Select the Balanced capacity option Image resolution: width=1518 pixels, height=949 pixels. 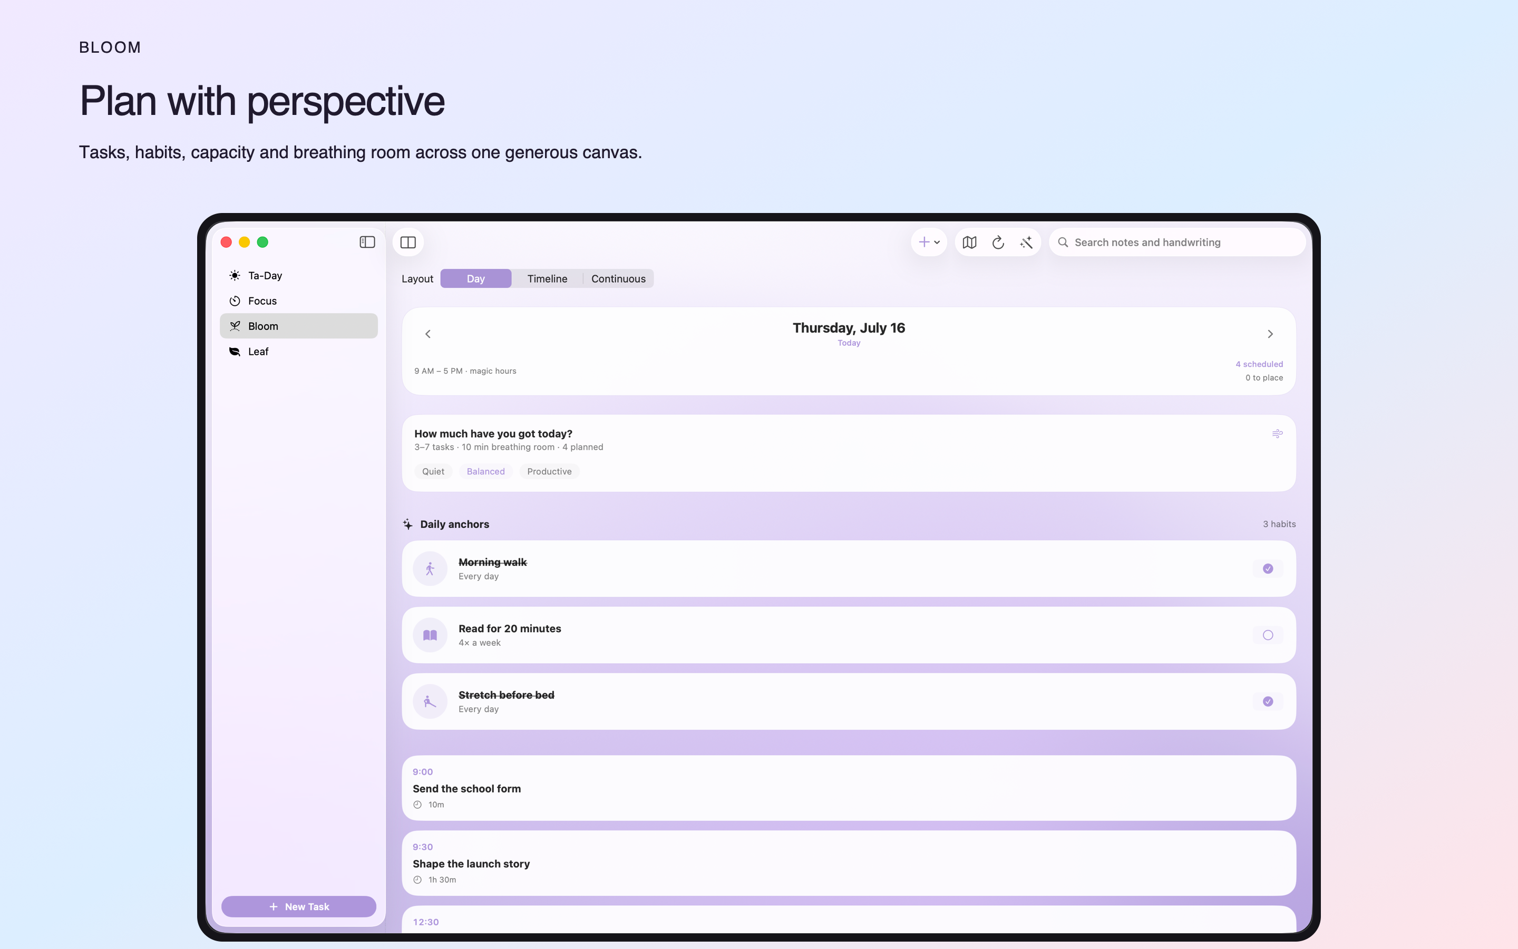[x=485, y=471]
